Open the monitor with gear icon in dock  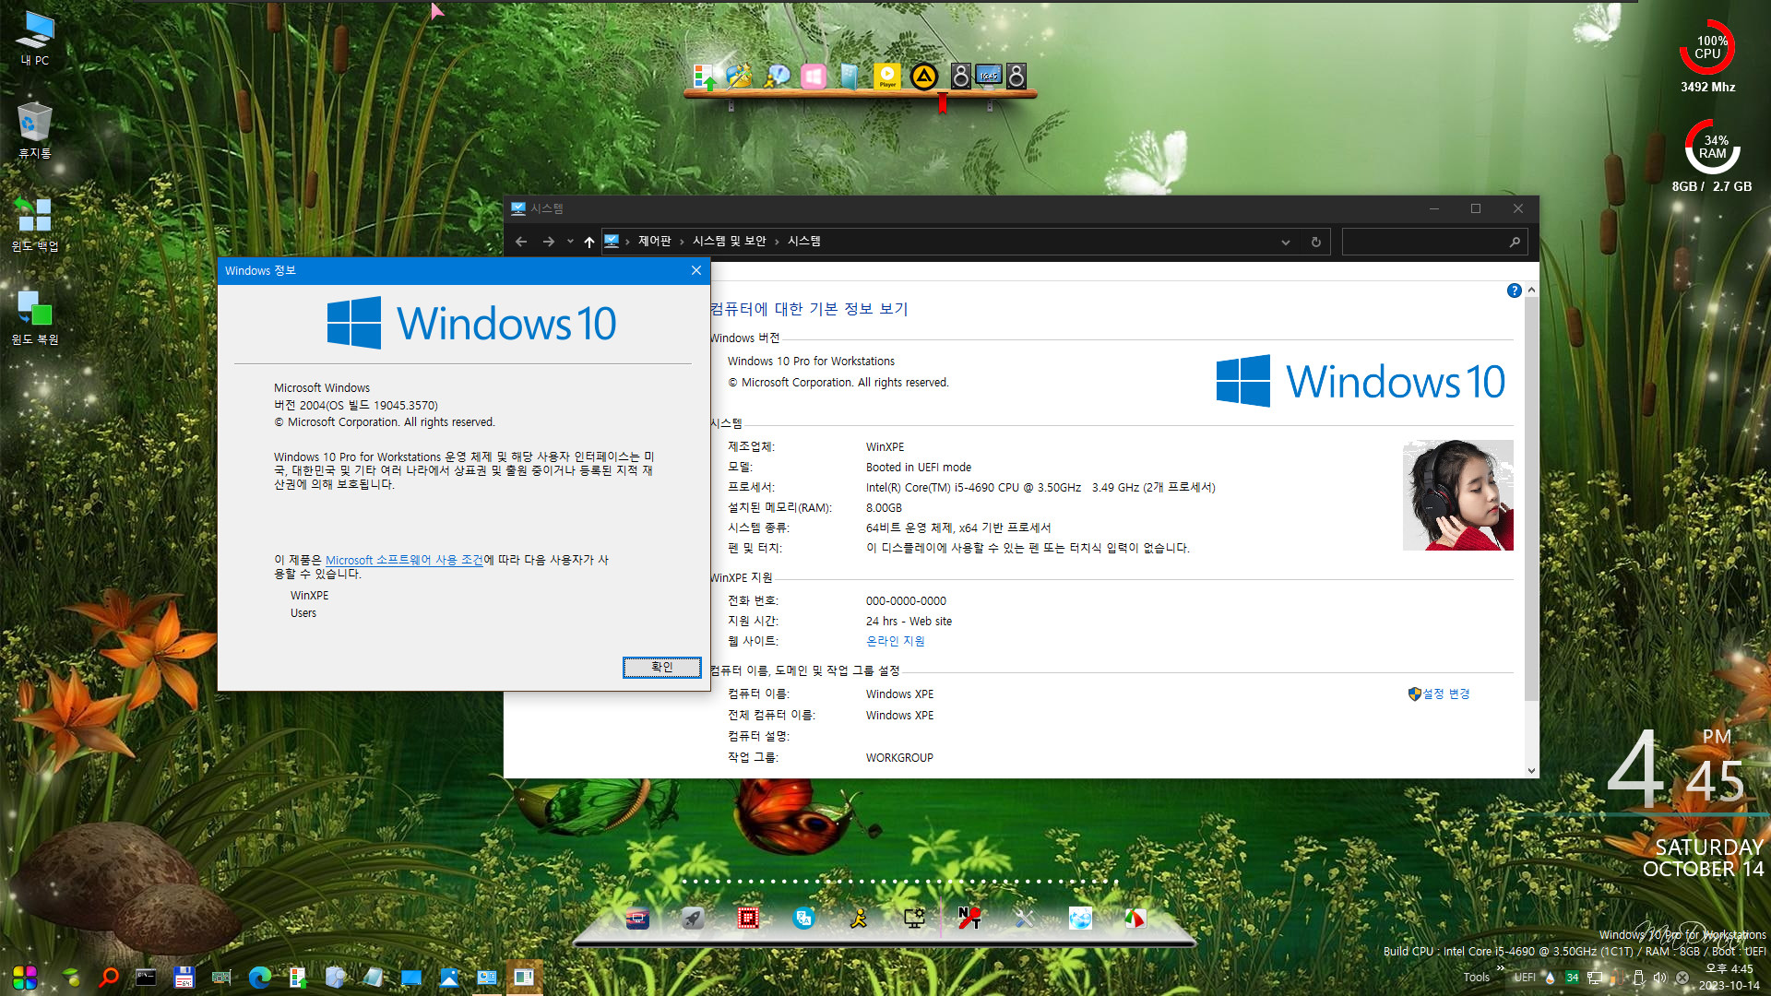[x=914, y=918]
